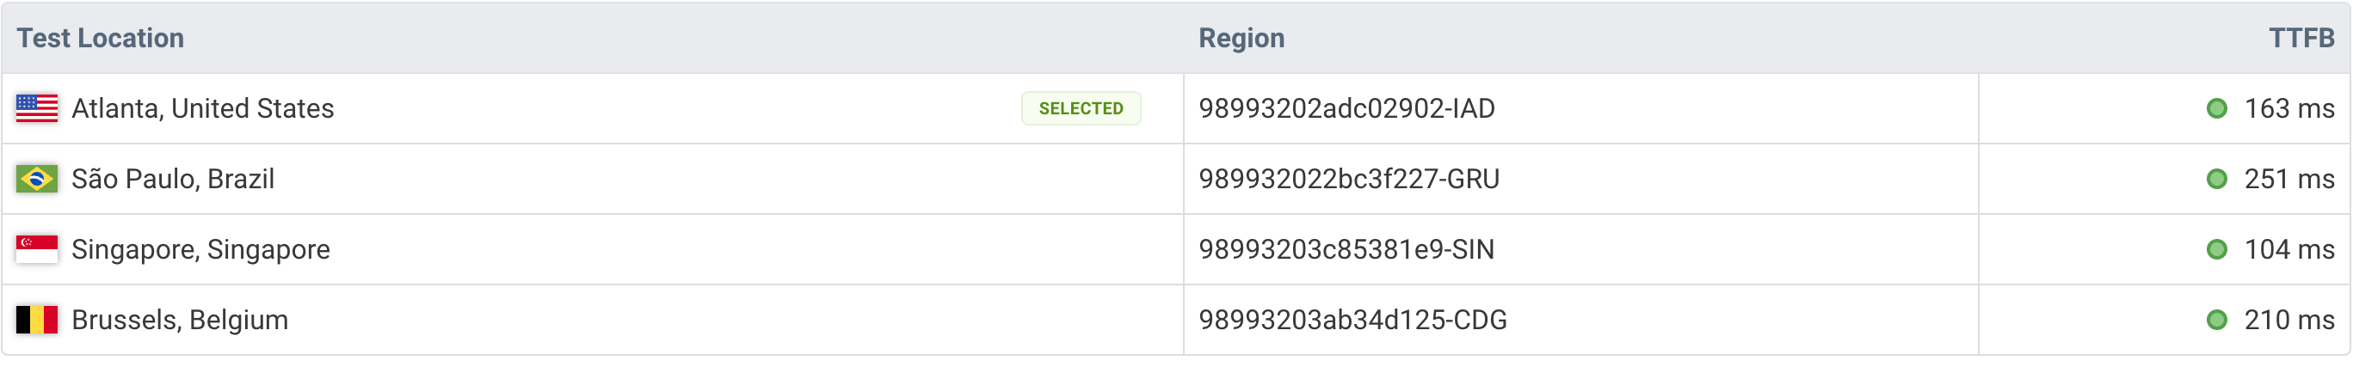
Task: Click the green status dot beside 163 ms
Action: (x=2216, y=108)
